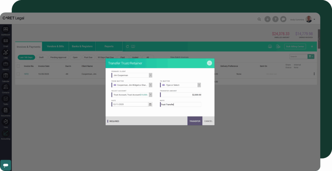This screenshot has width=332, height=171.
Task: Switch to Reports tab
Action: tap(109, 46)
